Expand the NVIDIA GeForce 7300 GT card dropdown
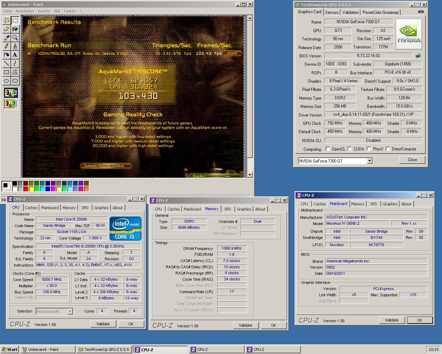Screen dimensions: 442x354 click(x=369, y=161)
